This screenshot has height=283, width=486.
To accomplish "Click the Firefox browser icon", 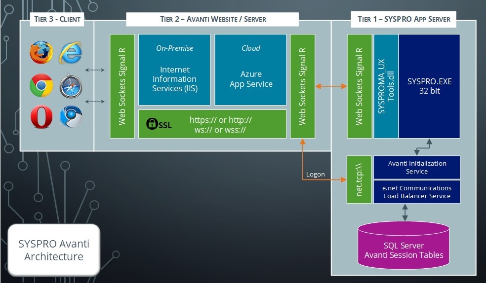I will click(41, 53).
